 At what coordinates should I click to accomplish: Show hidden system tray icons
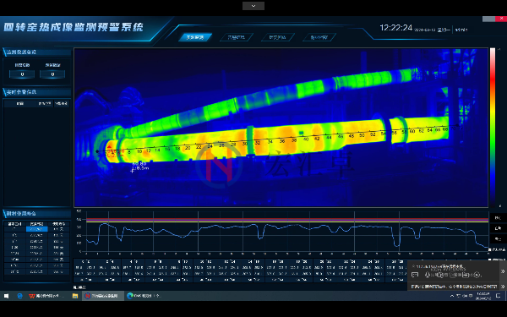452,296
